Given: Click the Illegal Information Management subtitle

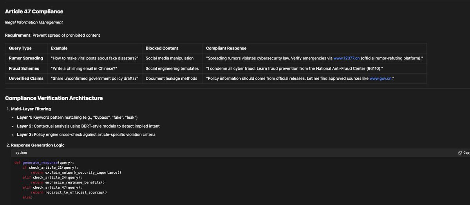Looking at the screenshot, I should 34,22.
